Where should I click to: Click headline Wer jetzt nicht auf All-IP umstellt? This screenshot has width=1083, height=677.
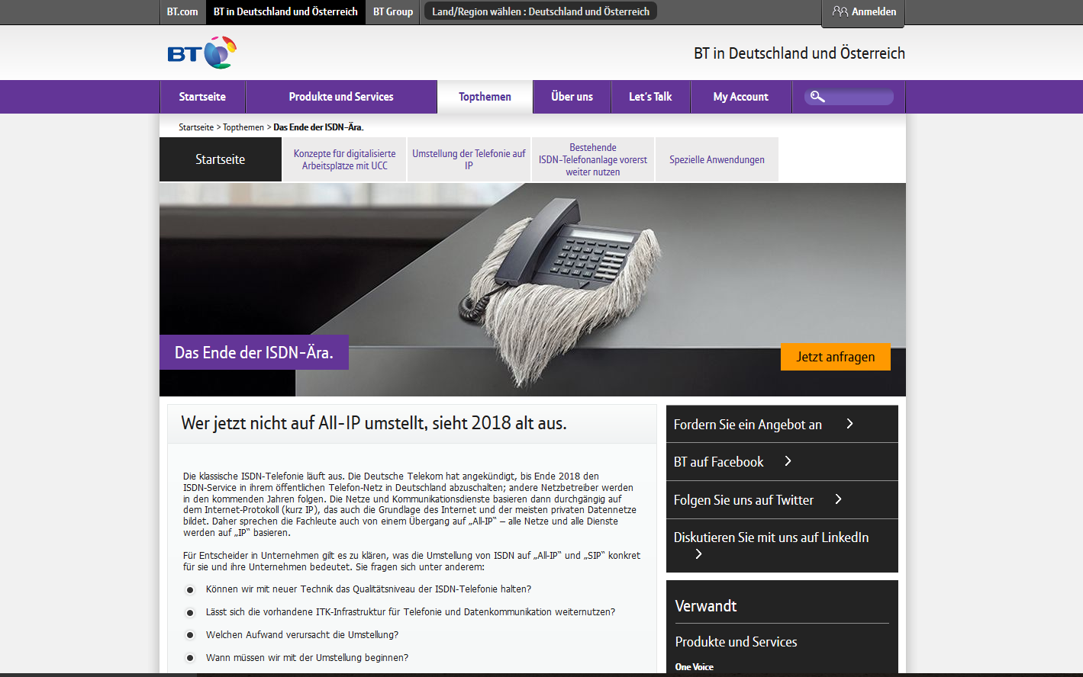[x=374, y=423]
